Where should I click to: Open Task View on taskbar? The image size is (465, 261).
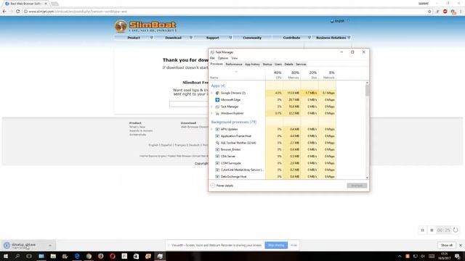click(29, 256)
